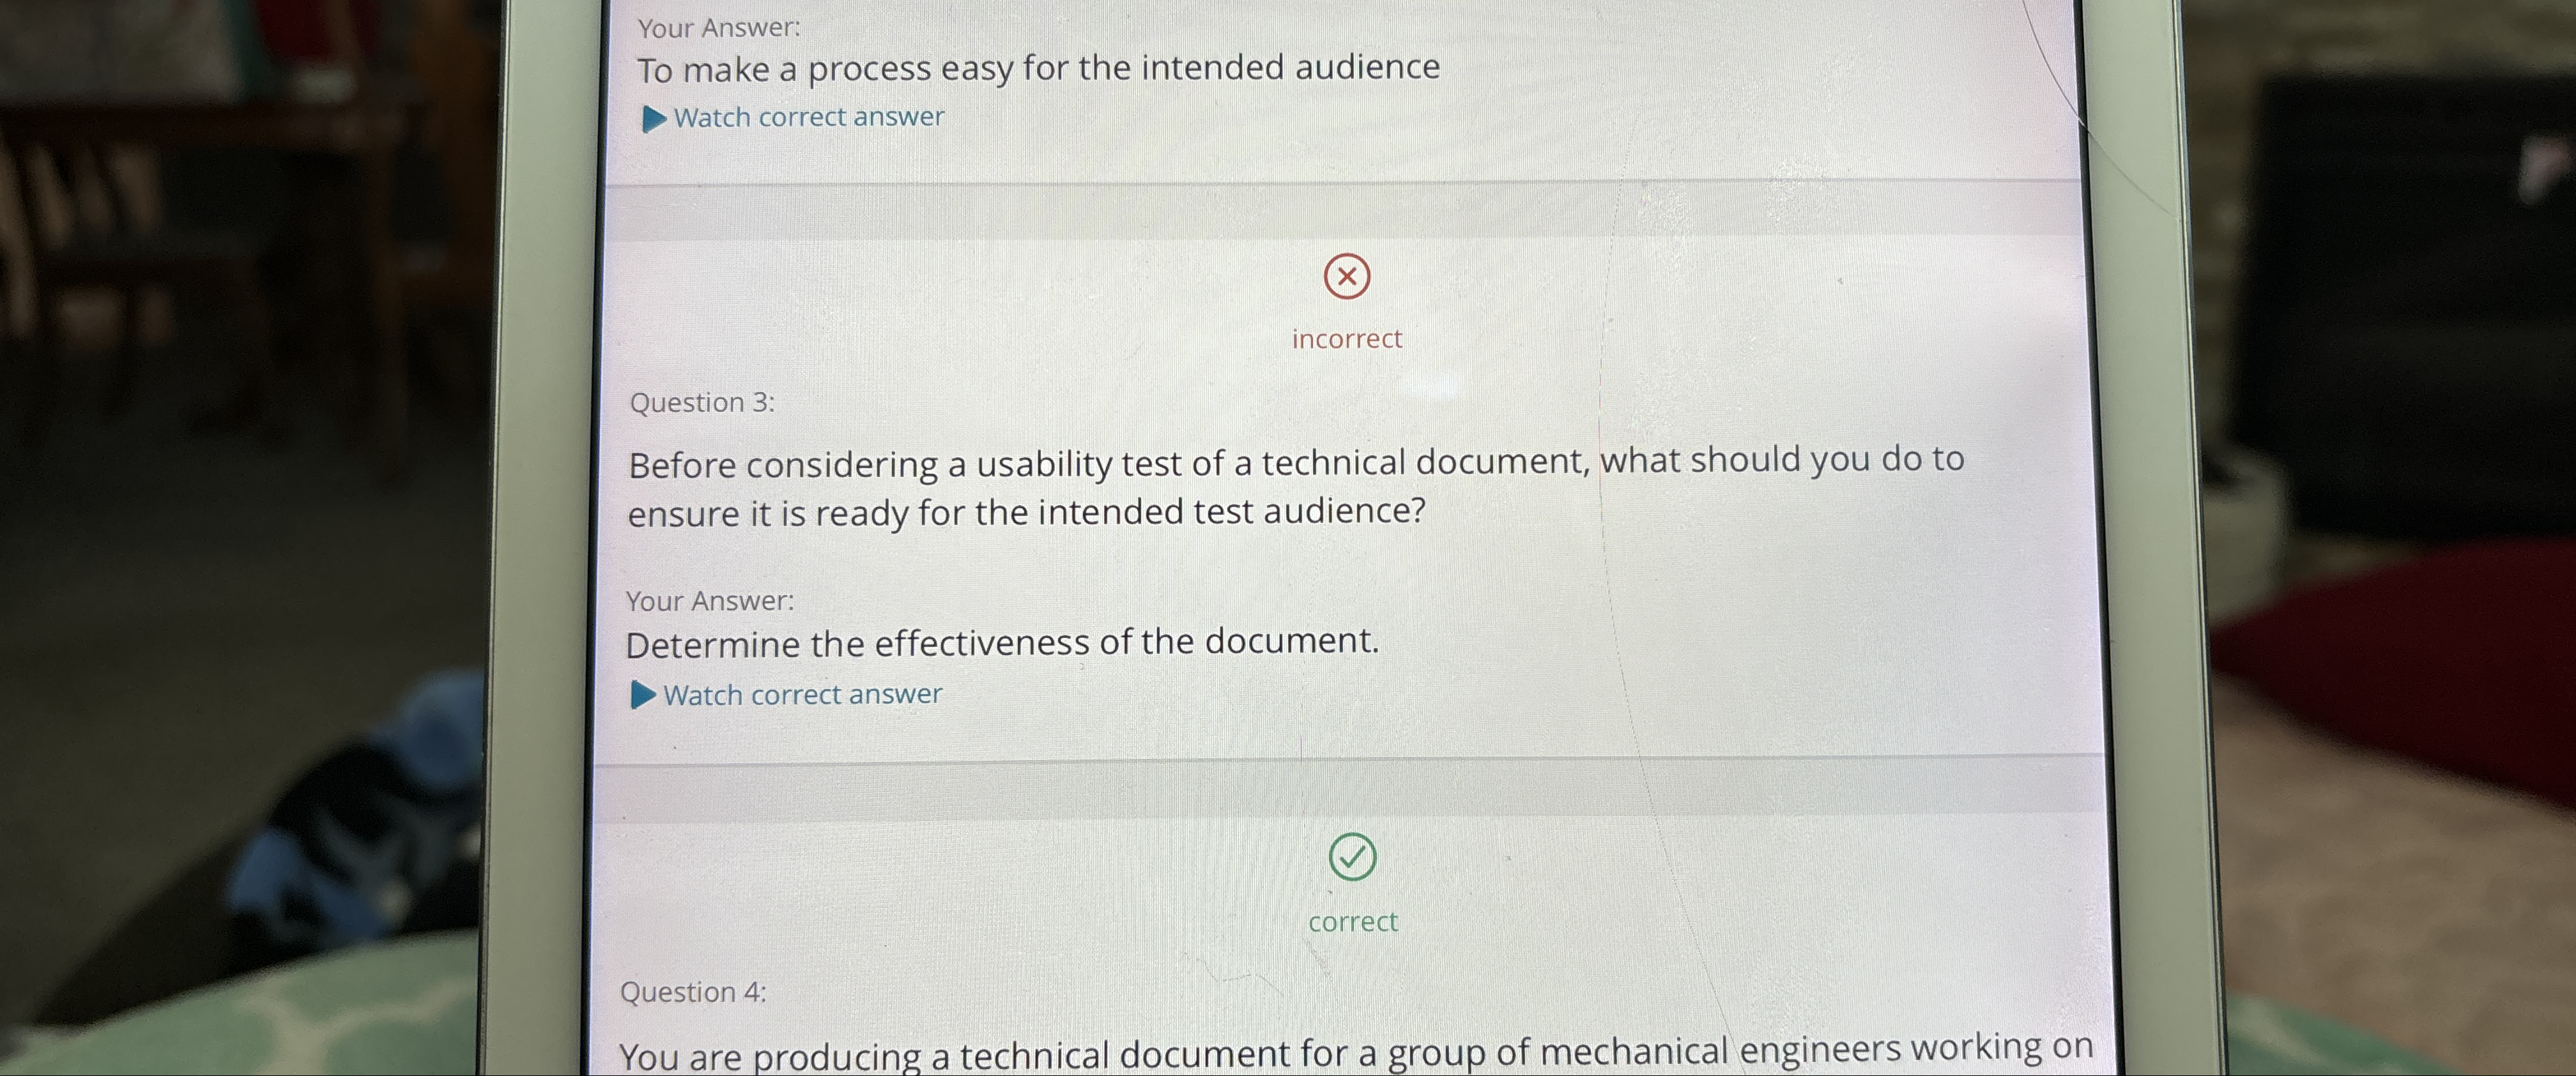Select your answer text about intended audience
This screenshot has height=1076, width=2576.
(x=1040, y=68)
